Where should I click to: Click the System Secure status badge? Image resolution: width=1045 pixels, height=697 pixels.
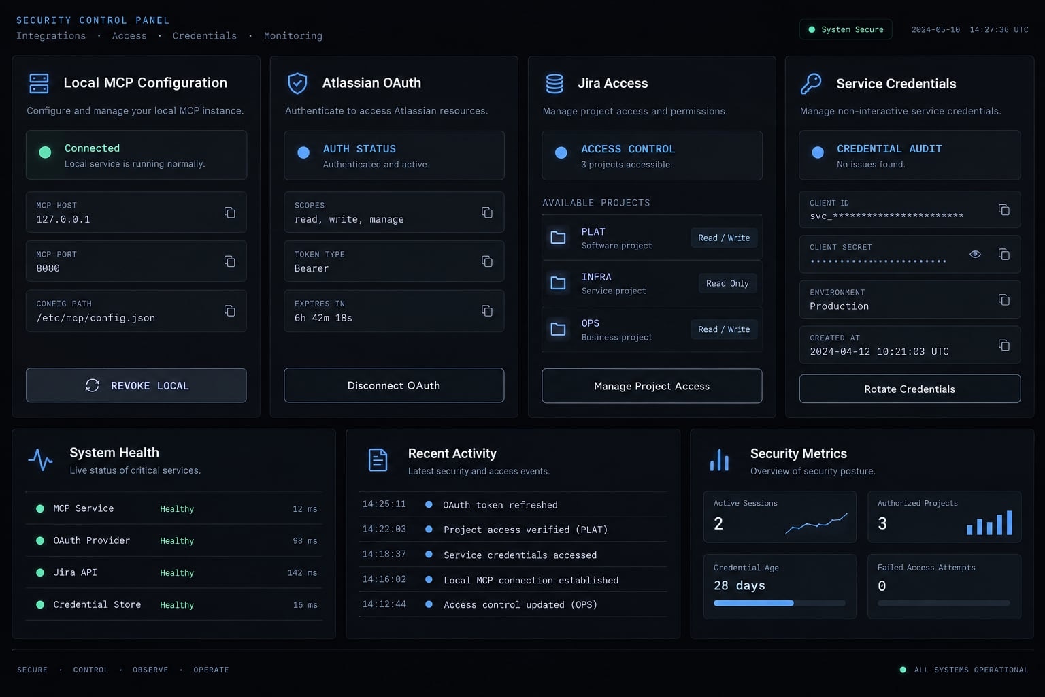(846, 29)
